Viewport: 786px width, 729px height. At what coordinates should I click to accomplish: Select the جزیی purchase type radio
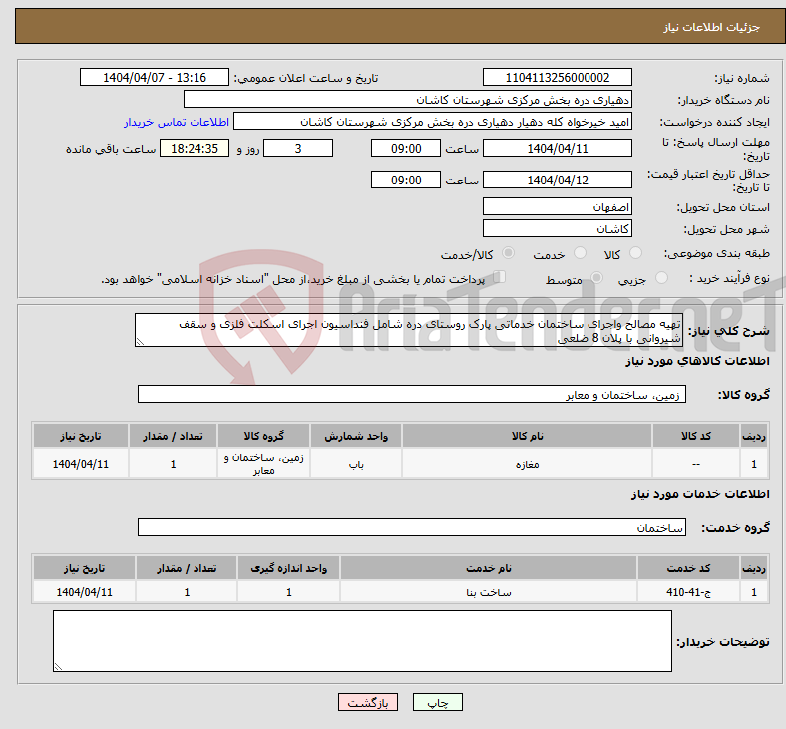[661, 277]
